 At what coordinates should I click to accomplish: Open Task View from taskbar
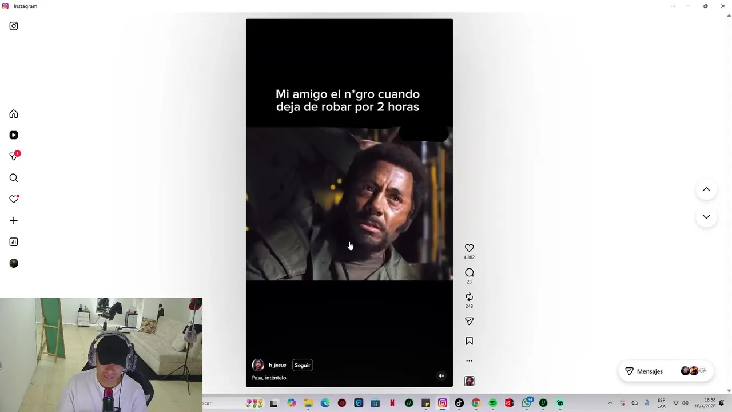(274, 403)
